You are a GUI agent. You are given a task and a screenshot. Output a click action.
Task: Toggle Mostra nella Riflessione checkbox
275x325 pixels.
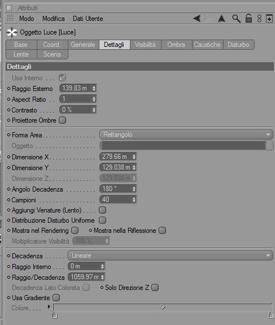[x=163, y=230]
